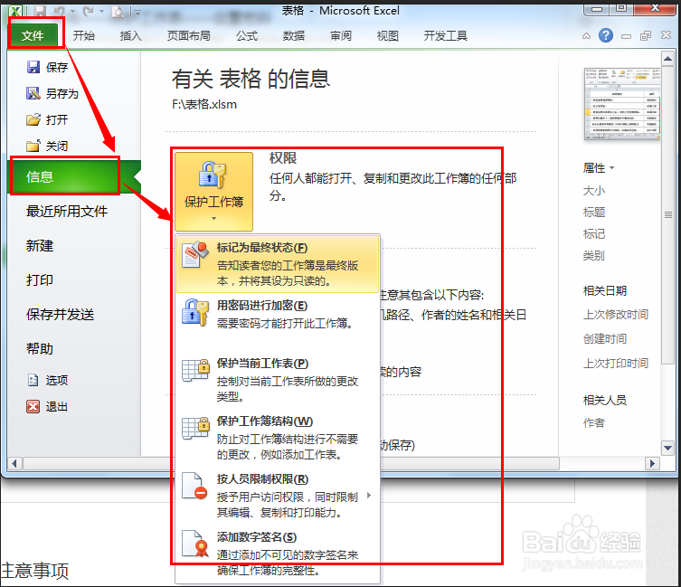Click the Exit (退出) red X icon
681x587 pixels.
(33, 407)
